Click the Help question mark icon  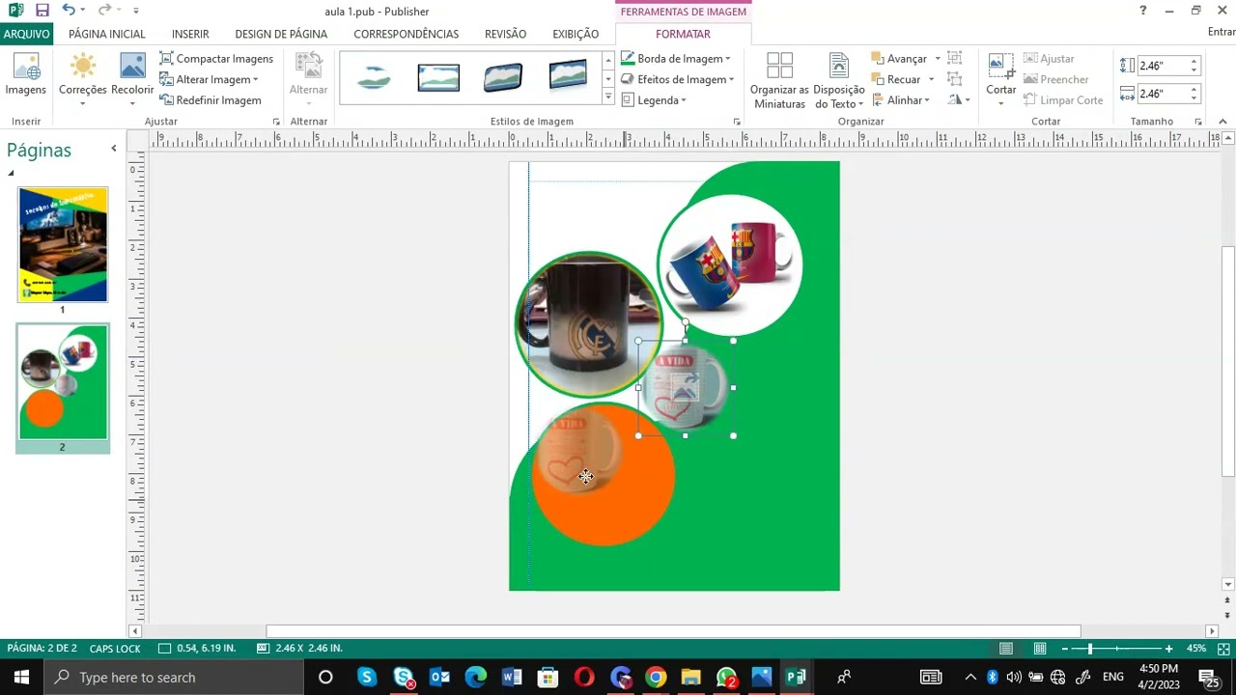[x=1143, y=11]
